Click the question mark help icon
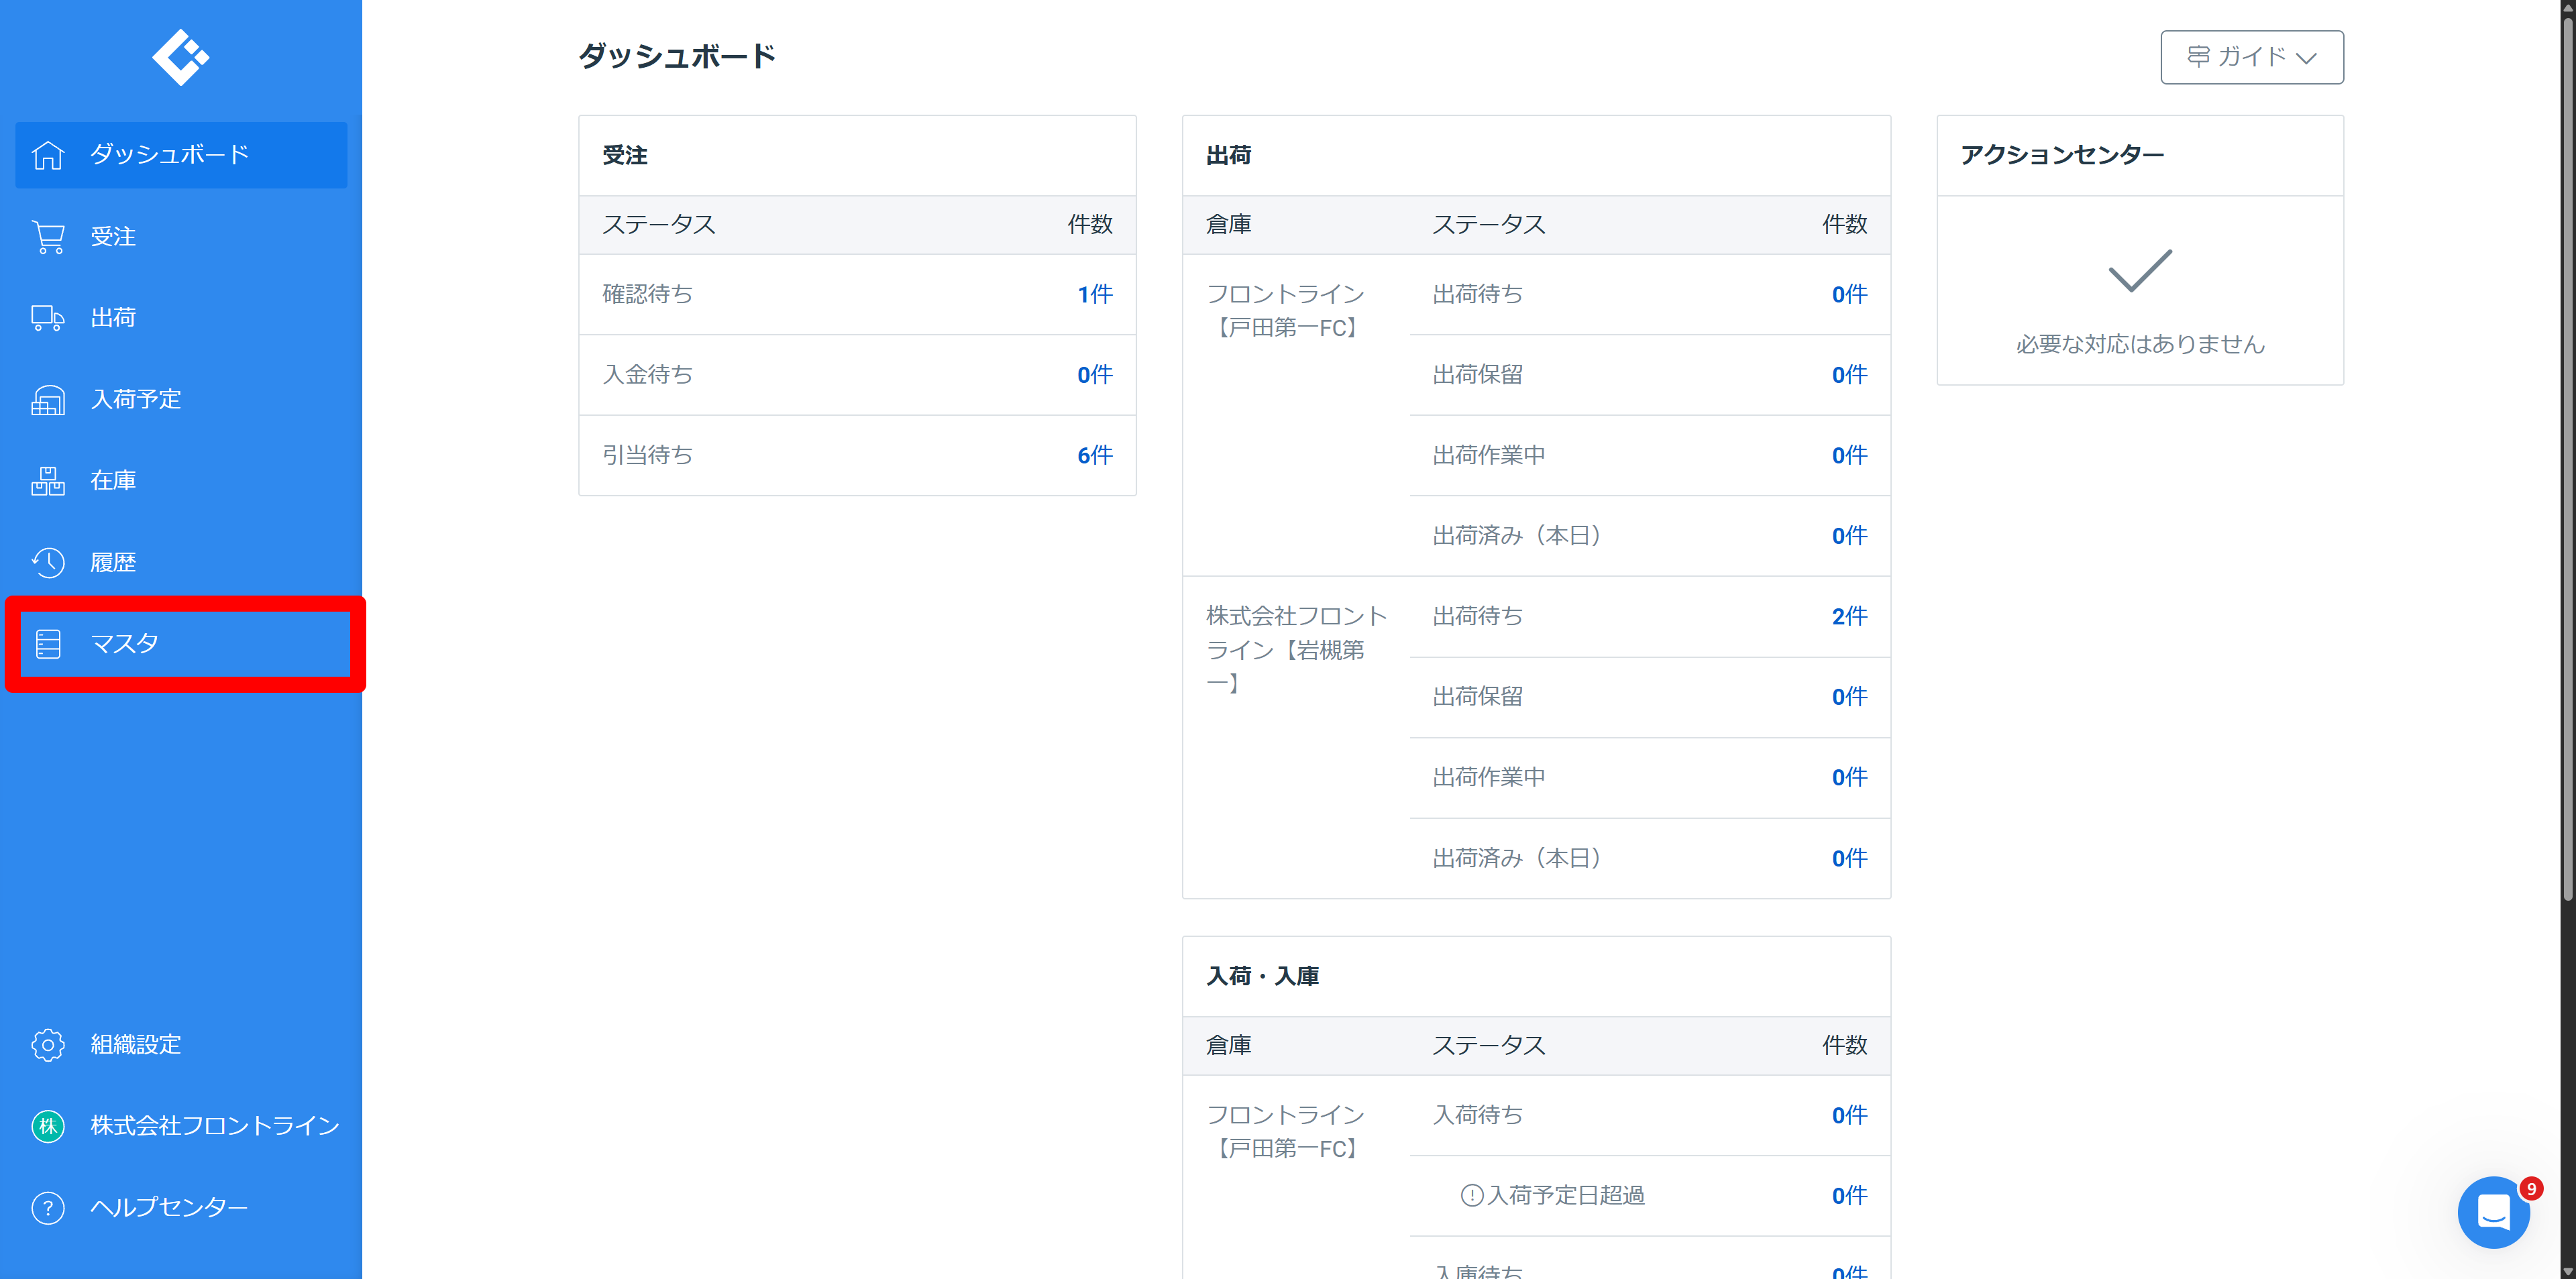 47,1208
